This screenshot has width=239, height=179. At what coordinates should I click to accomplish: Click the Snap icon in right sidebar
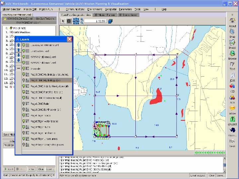(x=232, y=32)
